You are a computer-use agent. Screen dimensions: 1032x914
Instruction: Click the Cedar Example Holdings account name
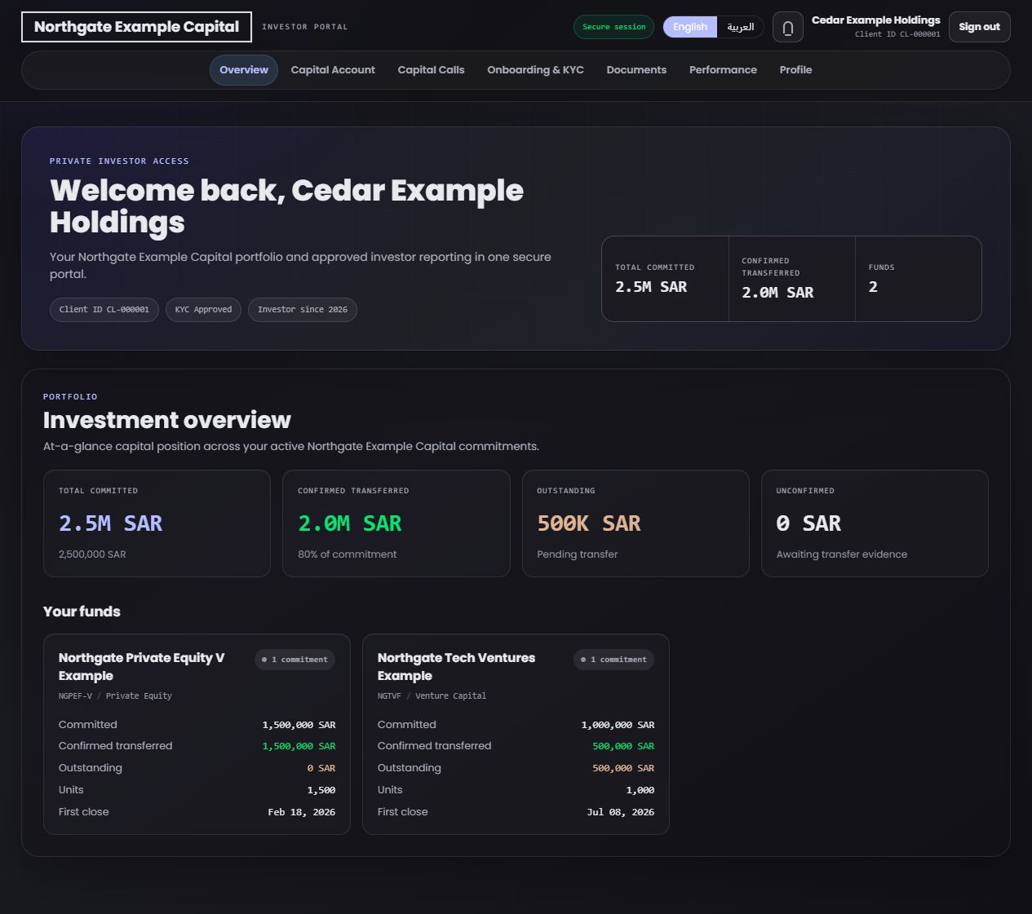tap(875, 20)
